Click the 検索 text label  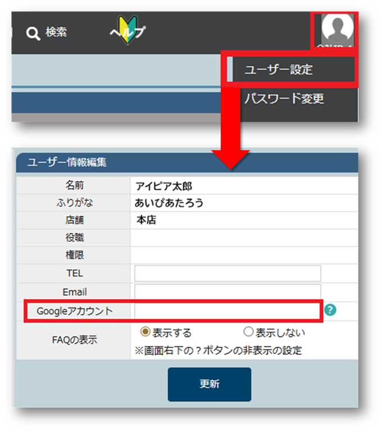56,33
